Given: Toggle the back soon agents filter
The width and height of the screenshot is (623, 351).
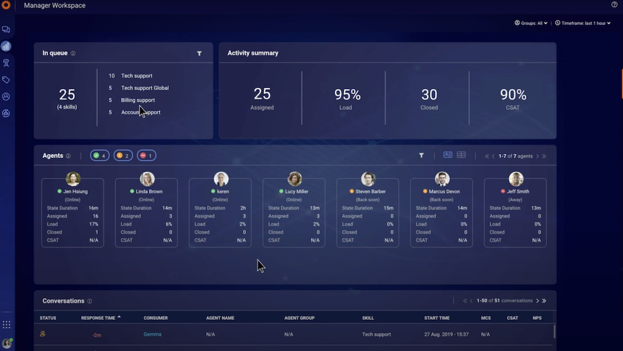Looking at the screenshot, I should click(x=123, y=156).
